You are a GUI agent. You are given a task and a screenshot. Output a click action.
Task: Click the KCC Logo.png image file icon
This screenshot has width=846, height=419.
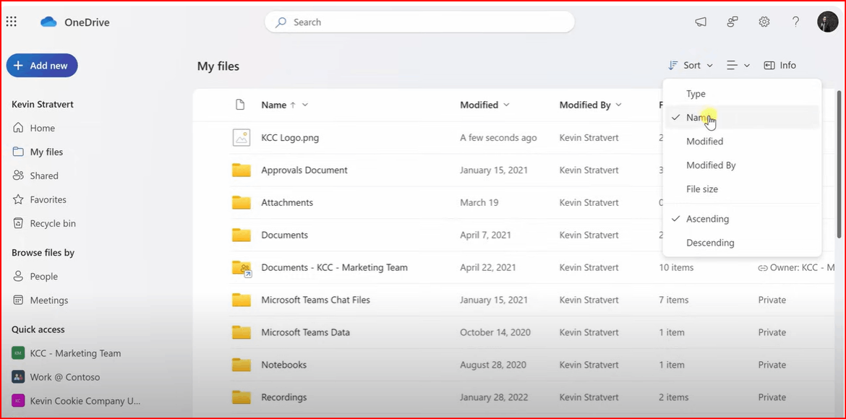pyautogui.click(x=242, y=137)
